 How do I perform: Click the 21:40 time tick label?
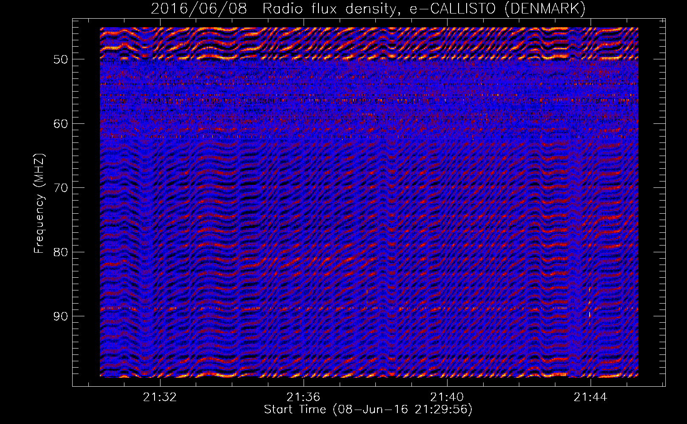click(447, 397)
